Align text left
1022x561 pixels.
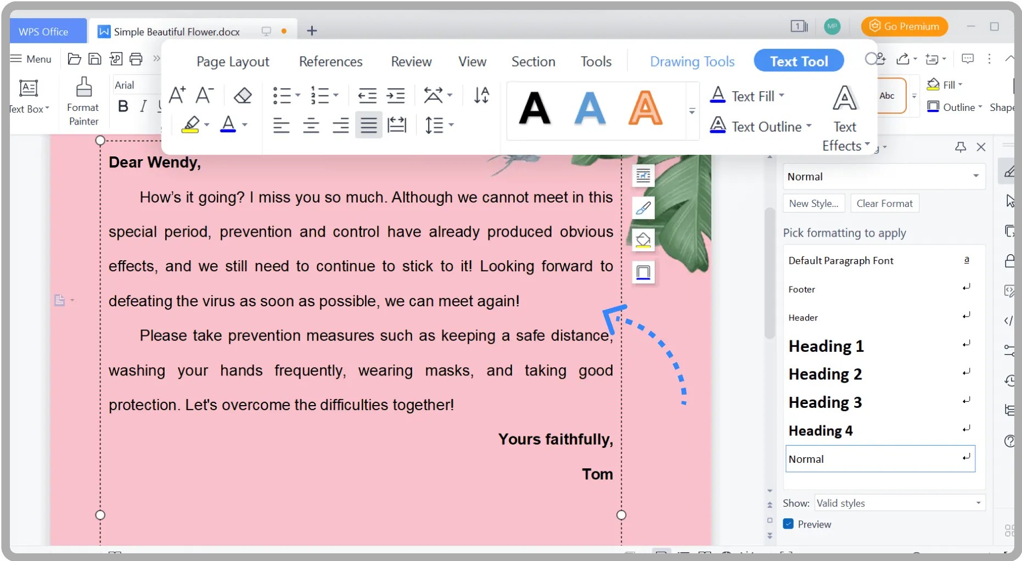(x=282, y=125)
